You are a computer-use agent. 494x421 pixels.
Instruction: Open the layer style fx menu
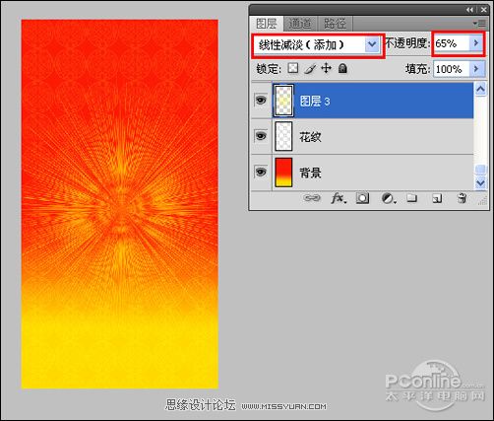339,198
